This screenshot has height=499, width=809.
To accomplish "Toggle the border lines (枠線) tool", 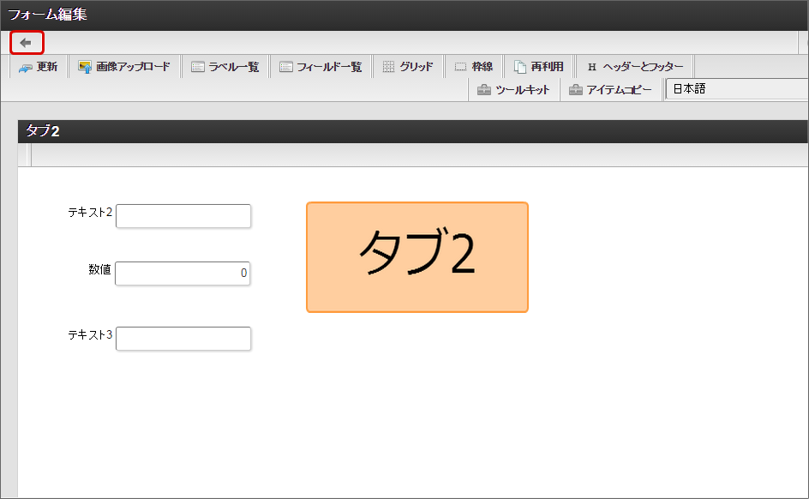I will click(x=475, y=66).
